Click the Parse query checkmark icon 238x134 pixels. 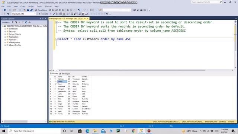tap(54, 14)
